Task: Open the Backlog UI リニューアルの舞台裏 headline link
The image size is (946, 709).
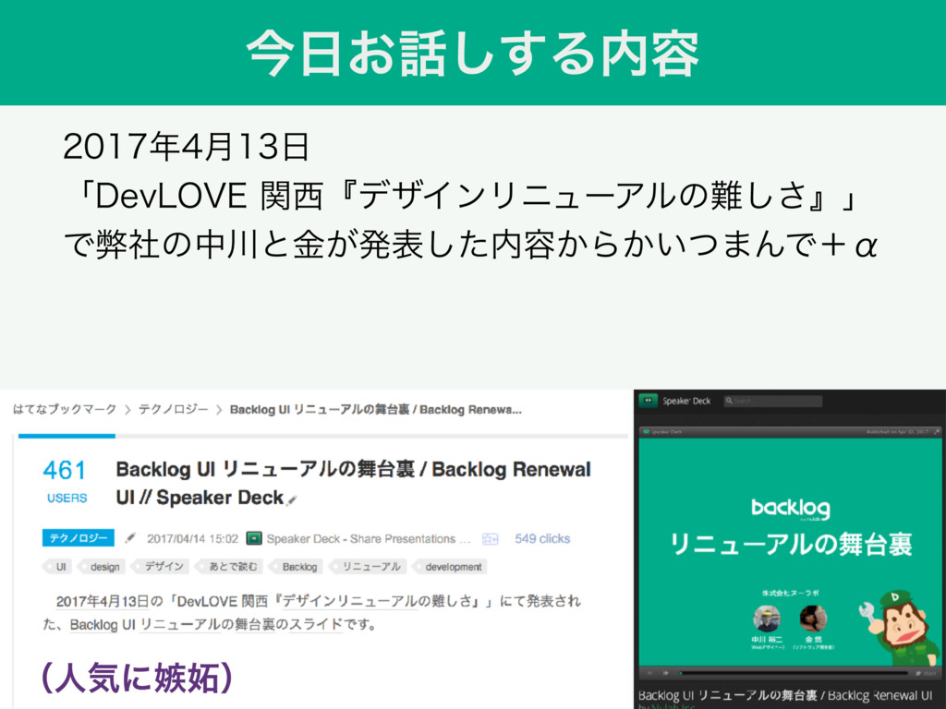Action: (x=353, y=483)
